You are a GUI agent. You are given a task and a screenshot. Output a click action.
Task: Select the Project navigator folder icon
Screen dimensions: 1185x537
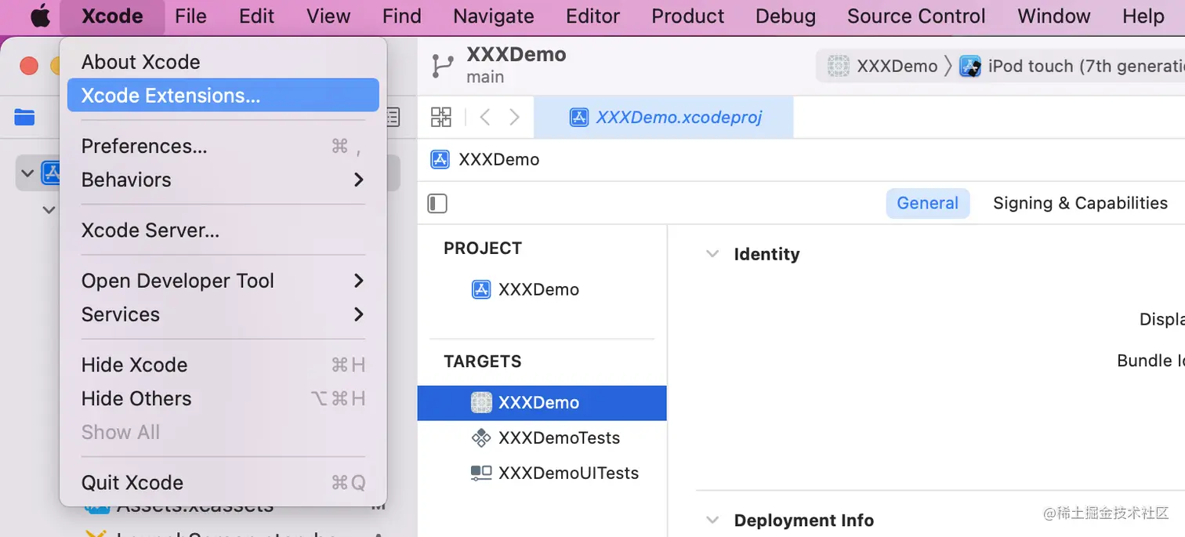(x=24, y=118)
